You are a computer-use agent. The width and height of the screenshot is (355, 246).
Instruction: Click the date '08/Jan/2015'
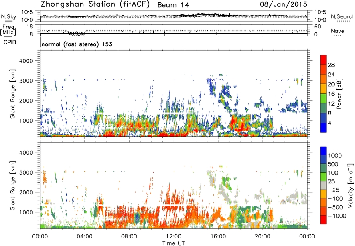(284, 4)
